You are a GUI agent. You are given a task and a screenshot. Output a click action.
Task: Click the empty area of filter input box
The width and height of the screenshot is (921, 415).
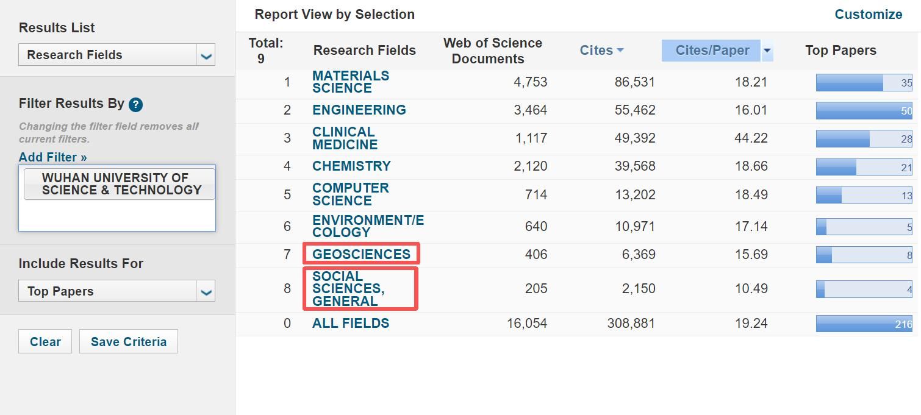[116, 216]
